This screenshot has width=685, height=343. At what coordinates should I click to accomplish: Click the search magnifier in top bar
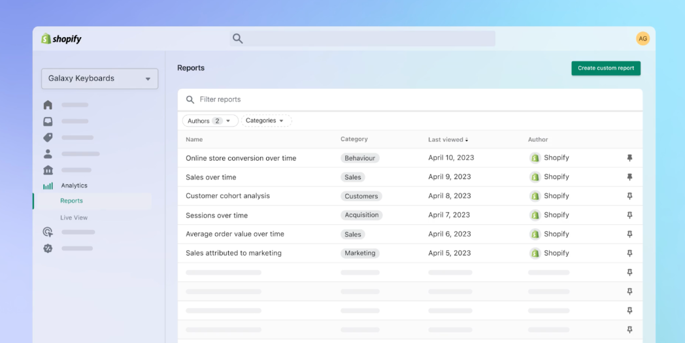coord(238,39)
